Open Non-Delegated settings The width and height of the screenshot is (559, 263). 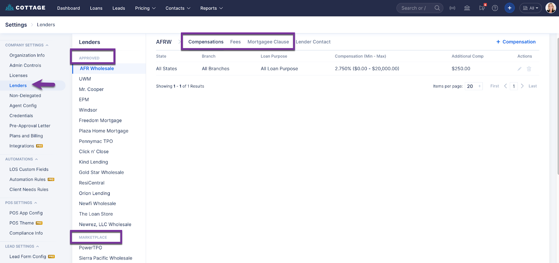(25, 96)
